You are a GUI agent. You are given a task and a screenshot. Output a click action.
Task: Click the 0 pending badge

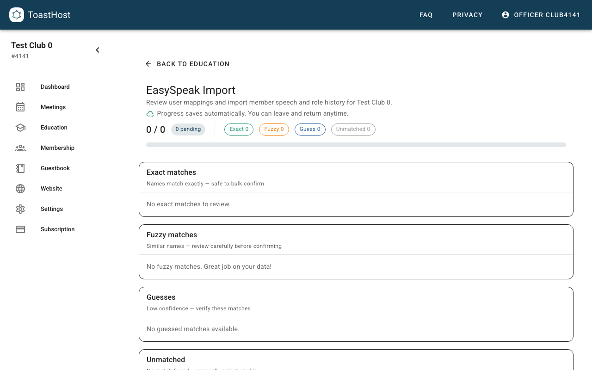click(188, 129)
